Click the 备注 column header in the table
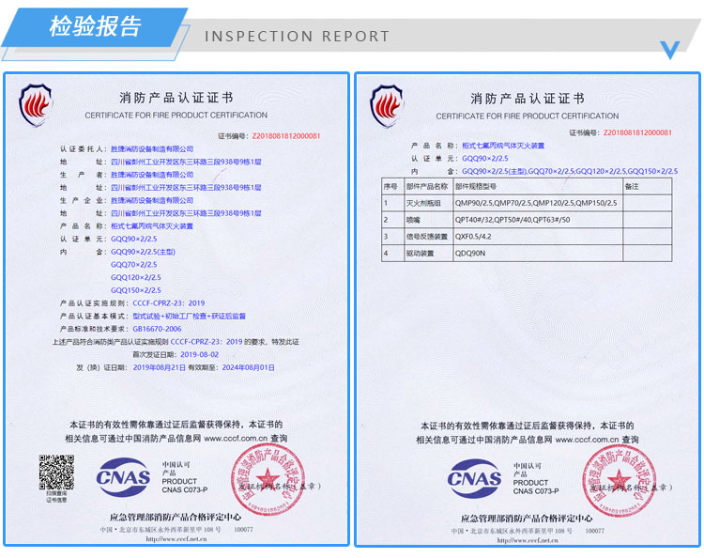 pos(632,187)
